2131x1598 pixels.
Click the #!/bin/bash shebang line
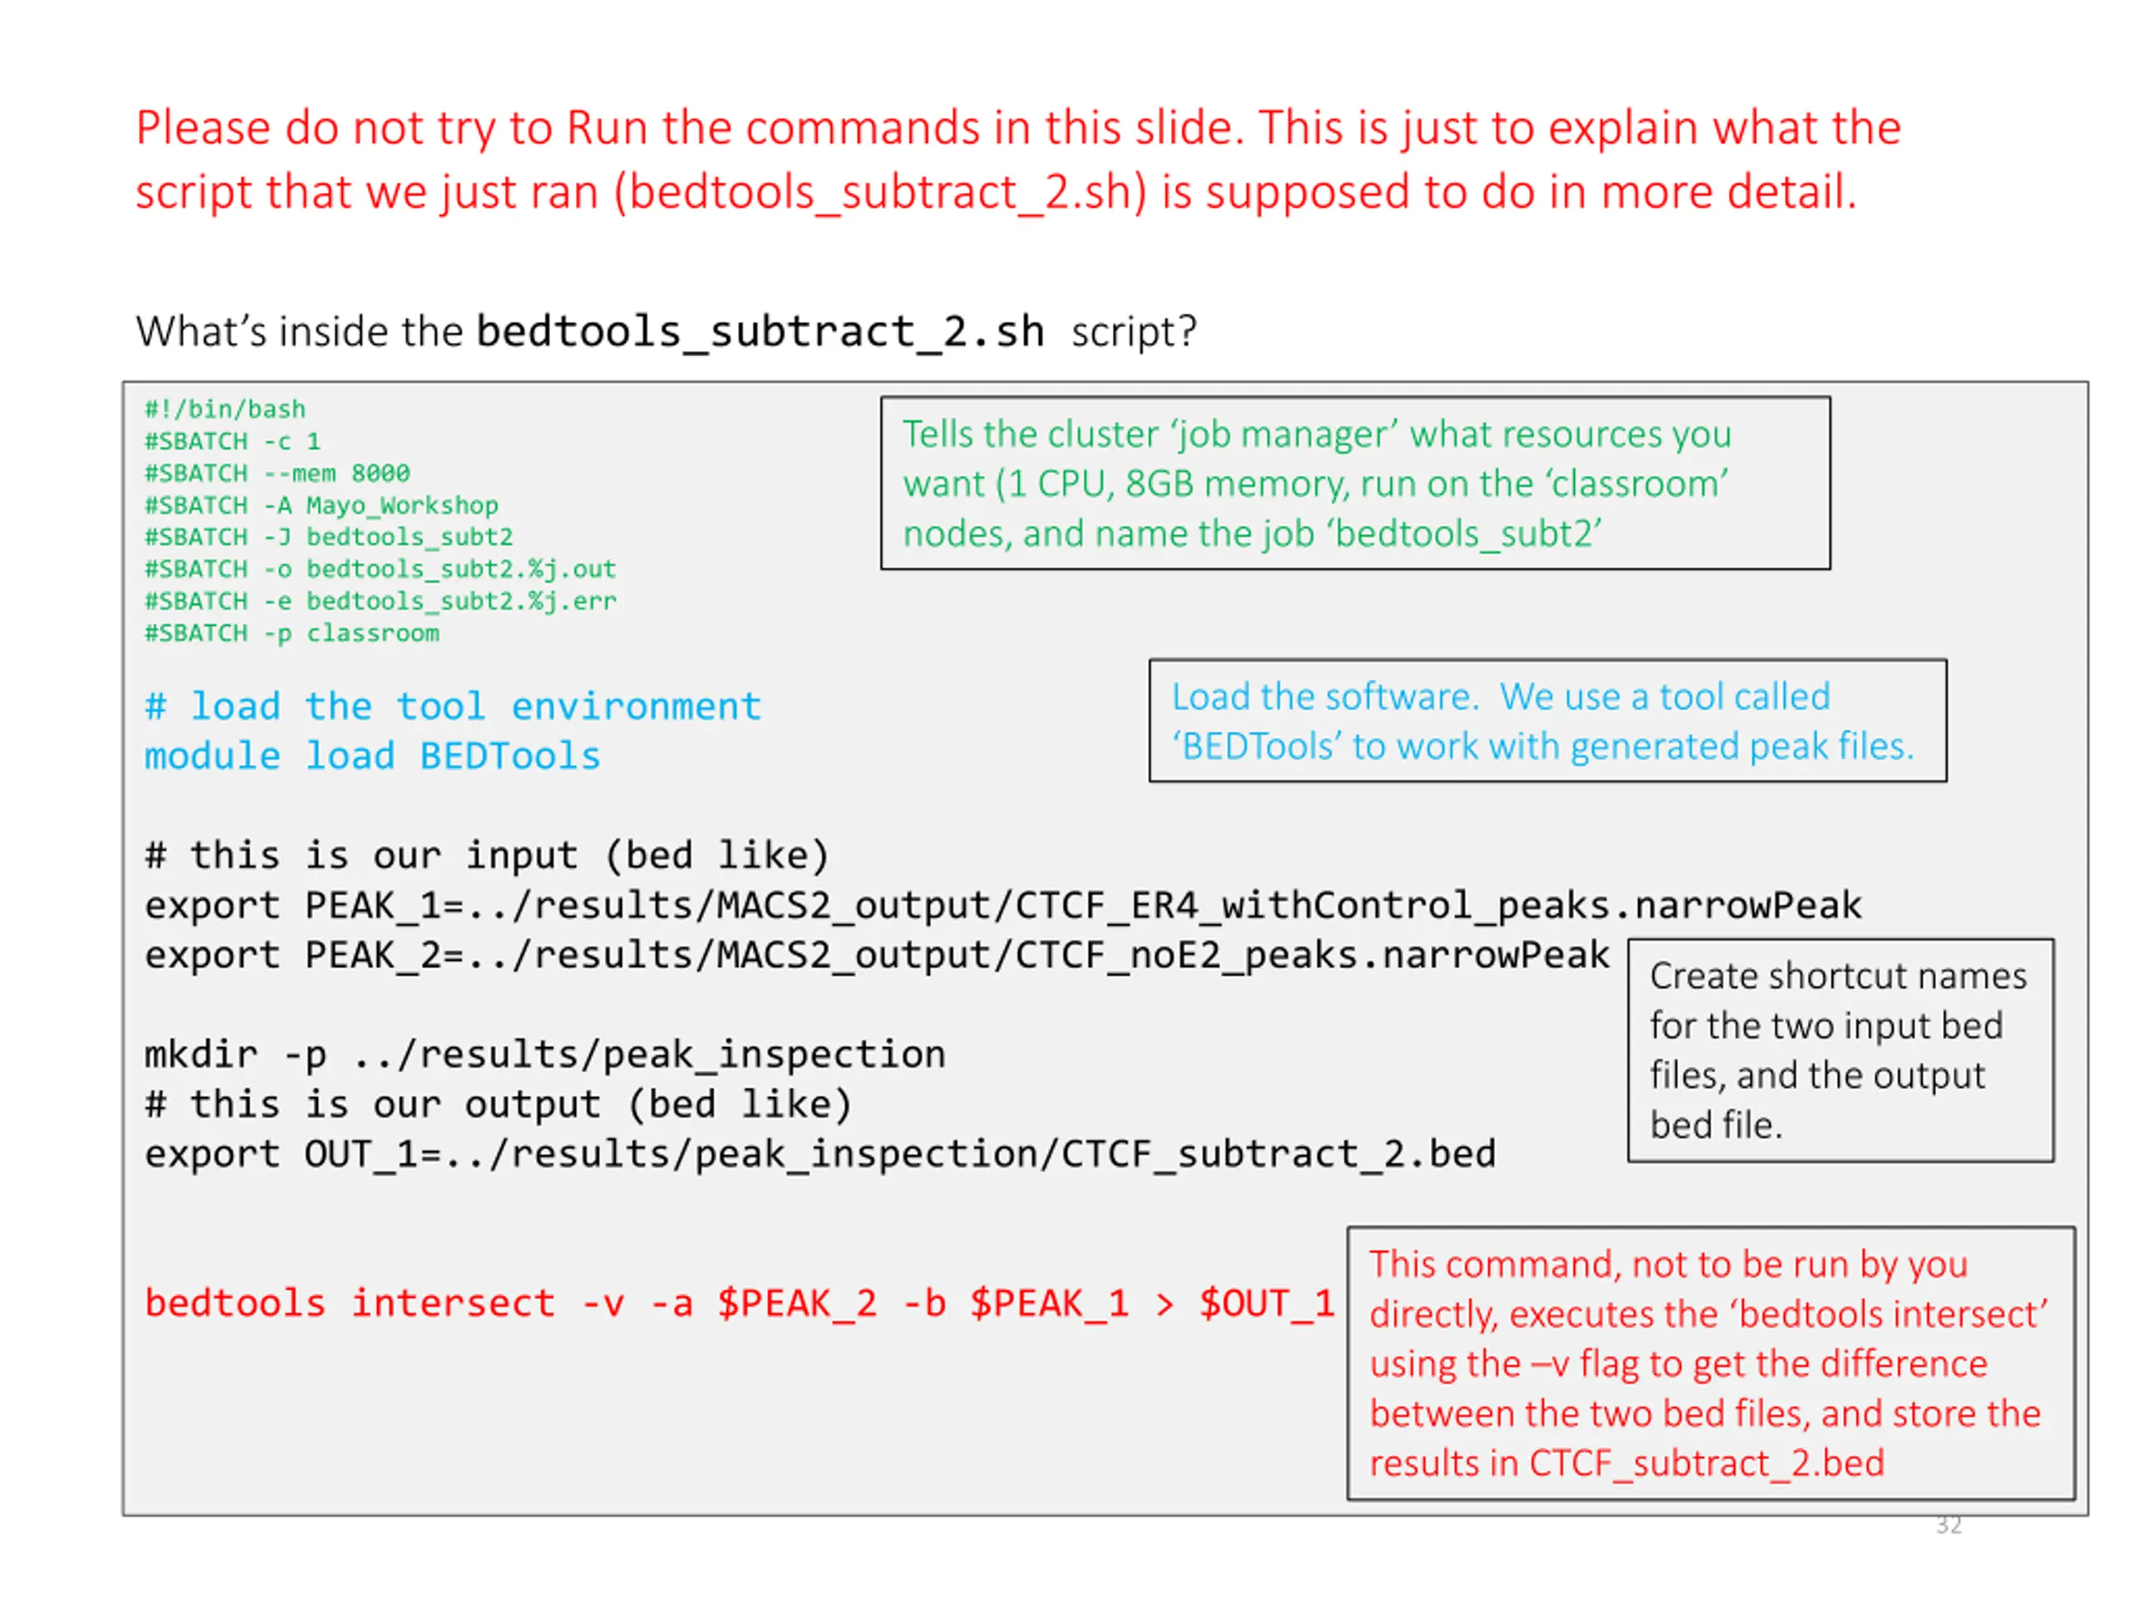(x=225, y=409)
